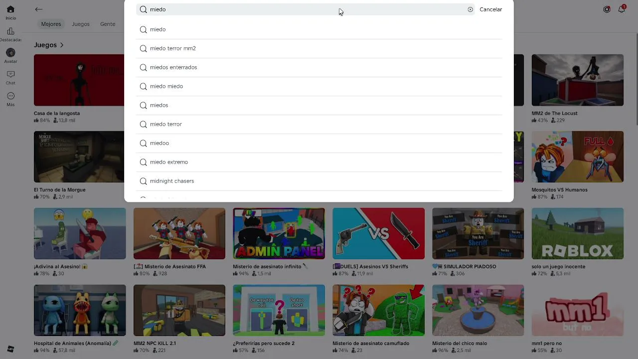Open the ADMIN PANEL game thumbnail
This screenshot has width=638, height=359.
coord(279,233)
